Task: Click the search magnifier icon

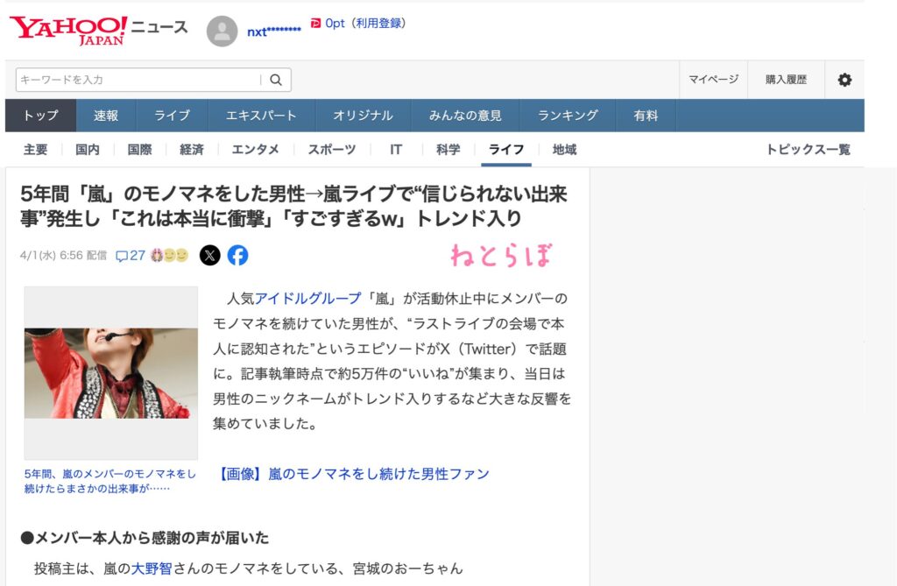Action: (276, 80)
